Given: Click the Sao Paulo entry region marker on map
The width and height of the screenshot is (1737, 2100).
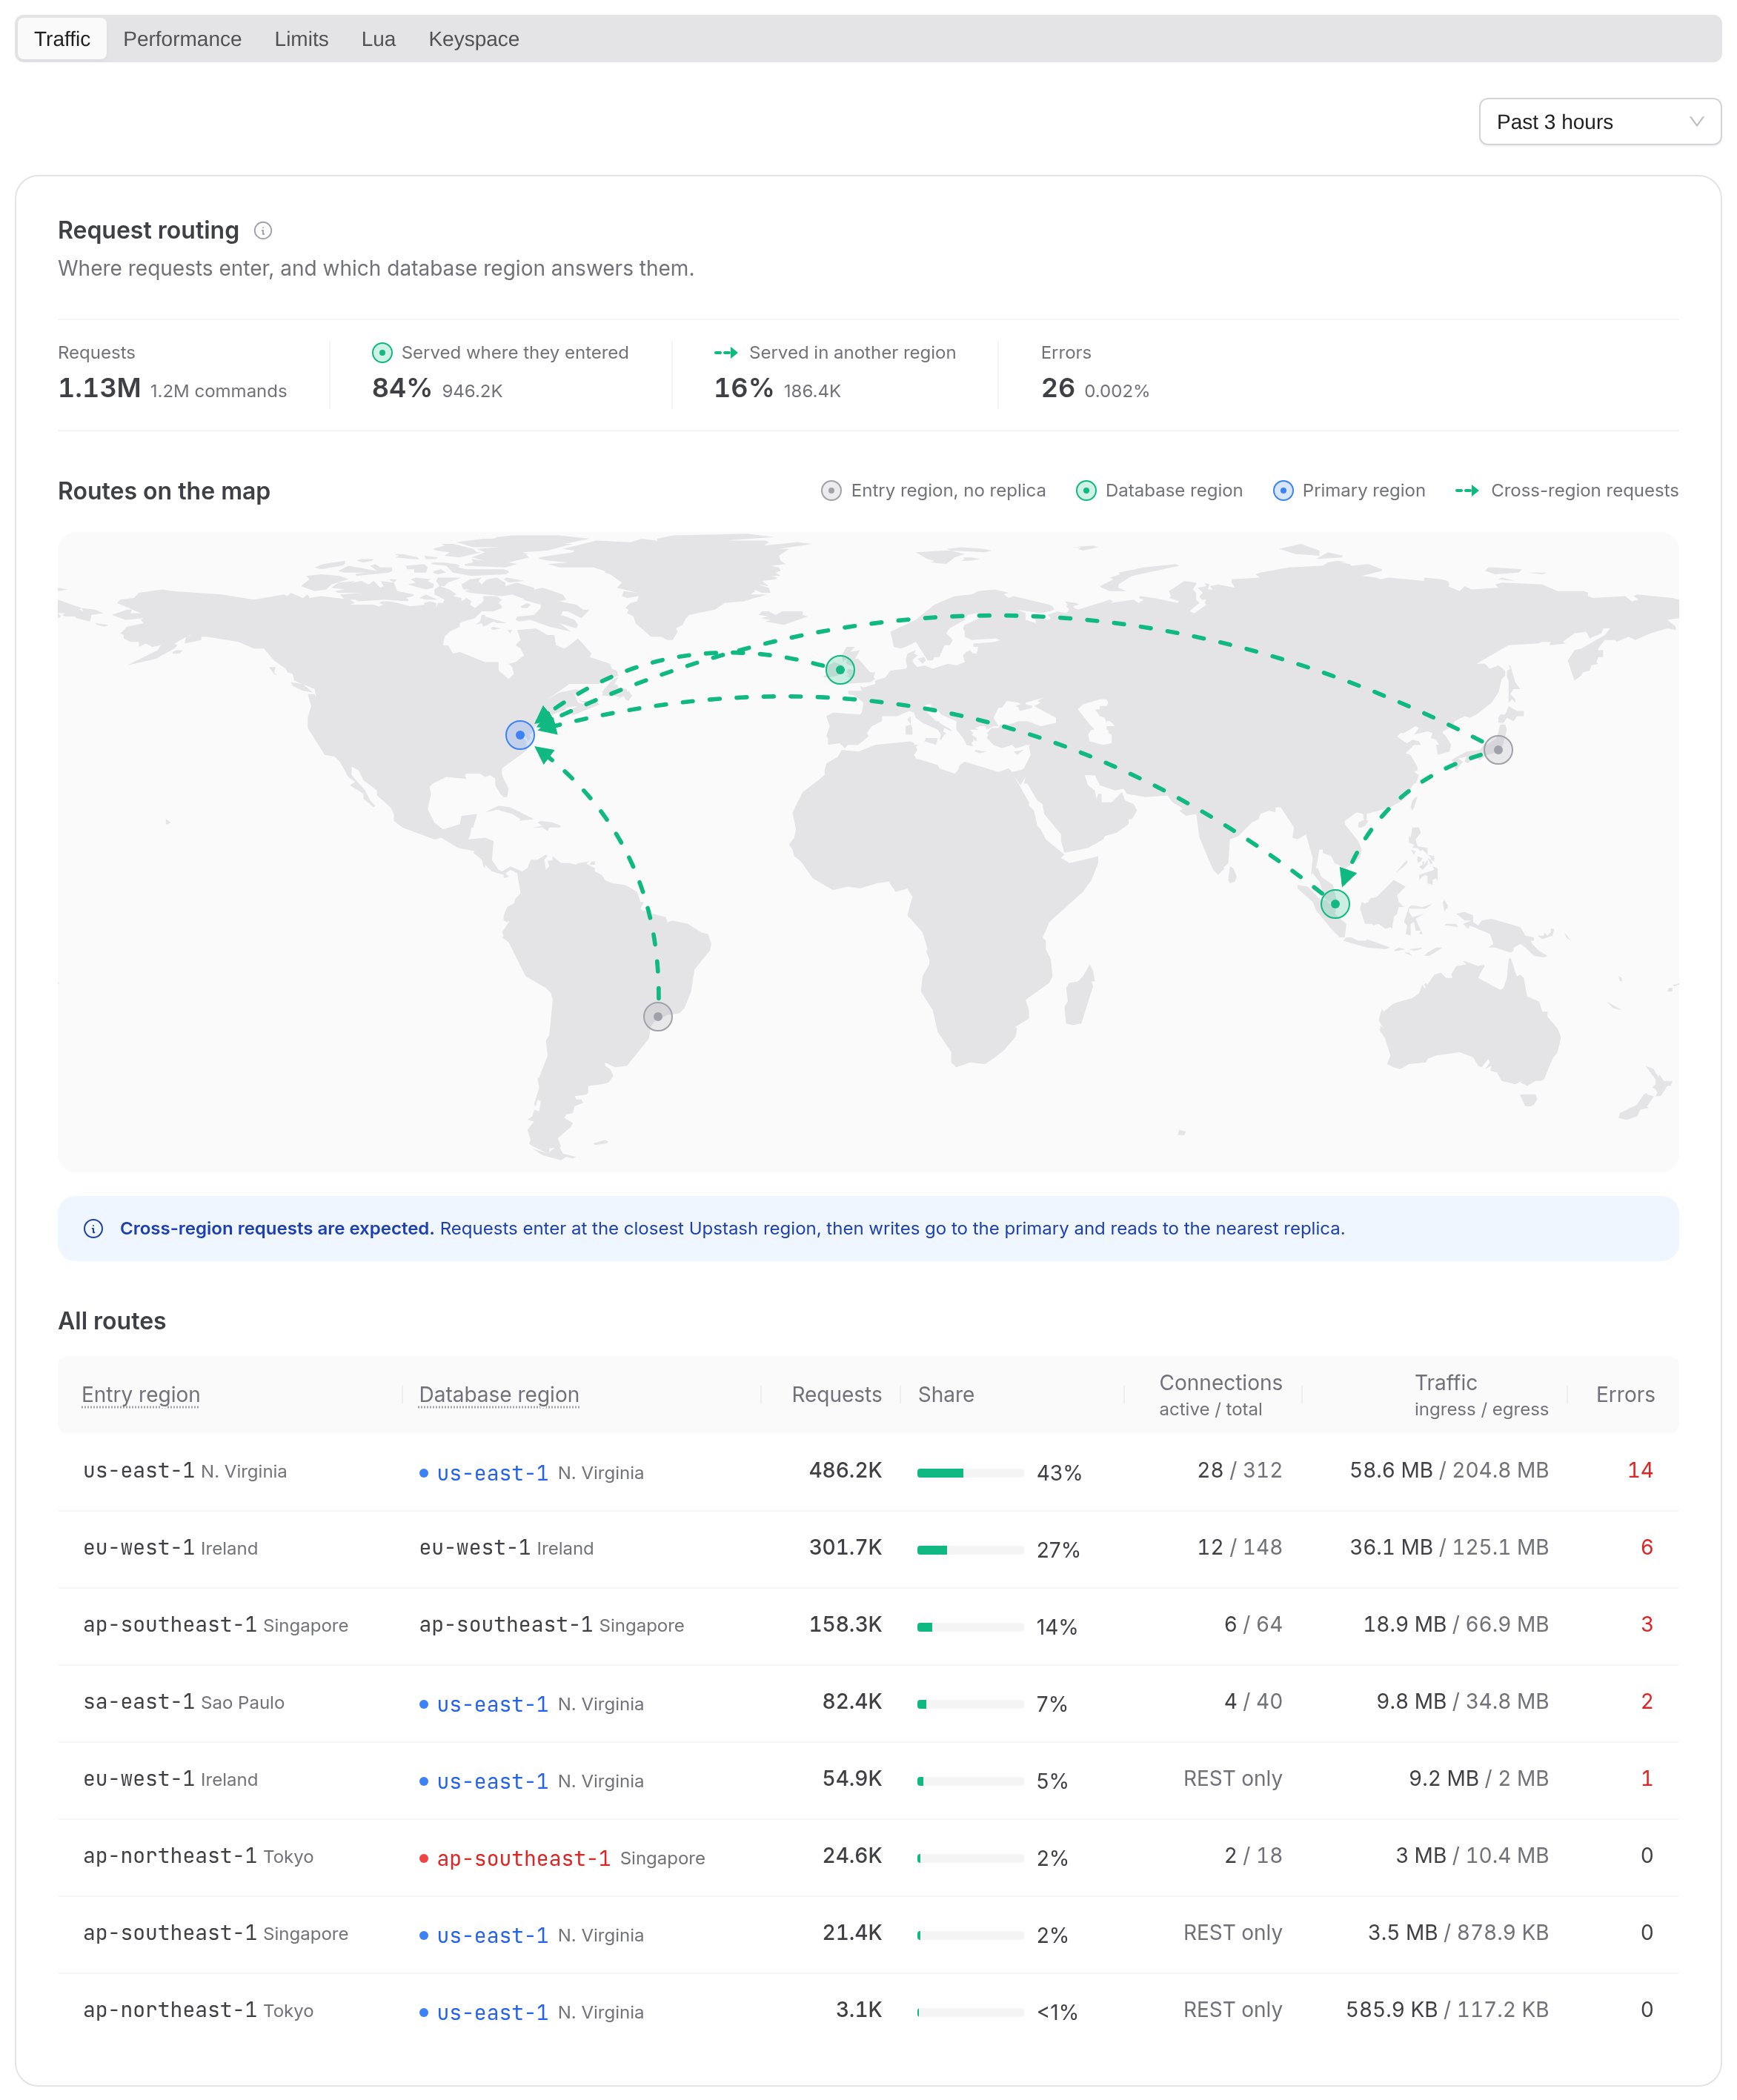Looking at the screenshot, I should pos(657,1016).
